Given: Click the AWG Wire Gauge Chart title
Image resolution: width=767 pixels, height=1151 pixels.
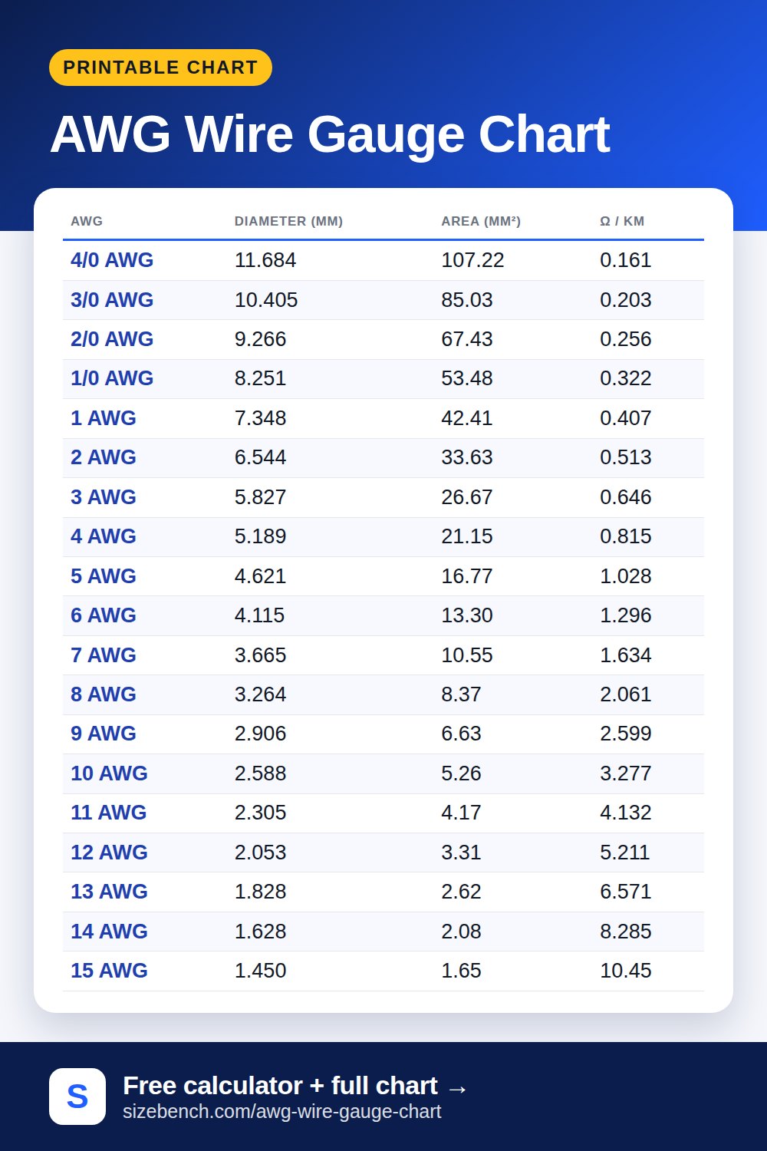Looking at the screenshot, I should (330, 135).
